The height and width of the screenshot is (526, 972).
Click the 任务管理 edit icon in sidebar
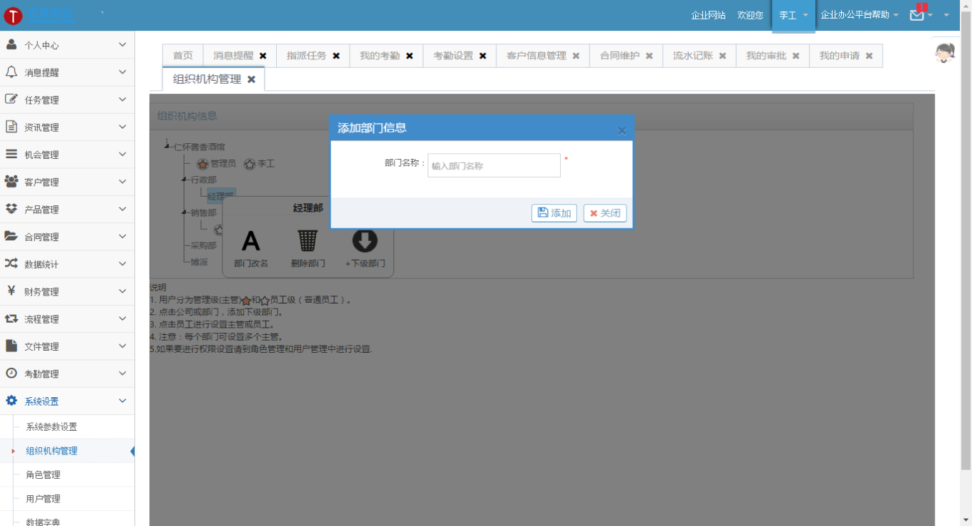pos(11,99)
